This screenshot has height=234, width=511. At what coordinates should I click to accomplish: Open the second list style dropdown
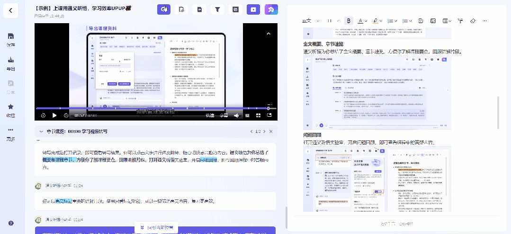pos(407,21)
